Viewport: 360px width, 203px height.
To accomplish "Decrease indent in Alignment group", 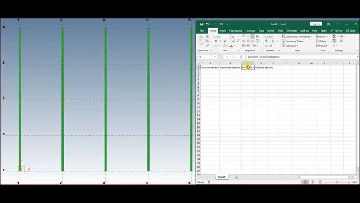I will [244, 46].
